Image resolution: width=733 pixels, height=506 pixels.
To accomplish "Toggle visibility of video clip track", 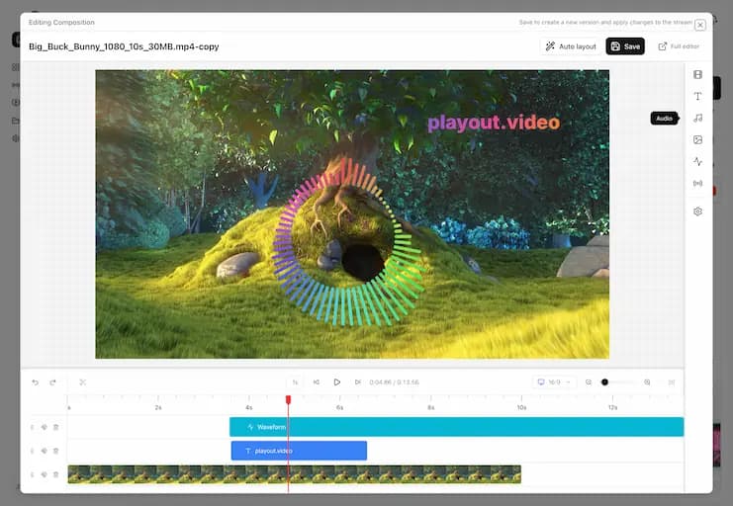I will coord(44,474).
